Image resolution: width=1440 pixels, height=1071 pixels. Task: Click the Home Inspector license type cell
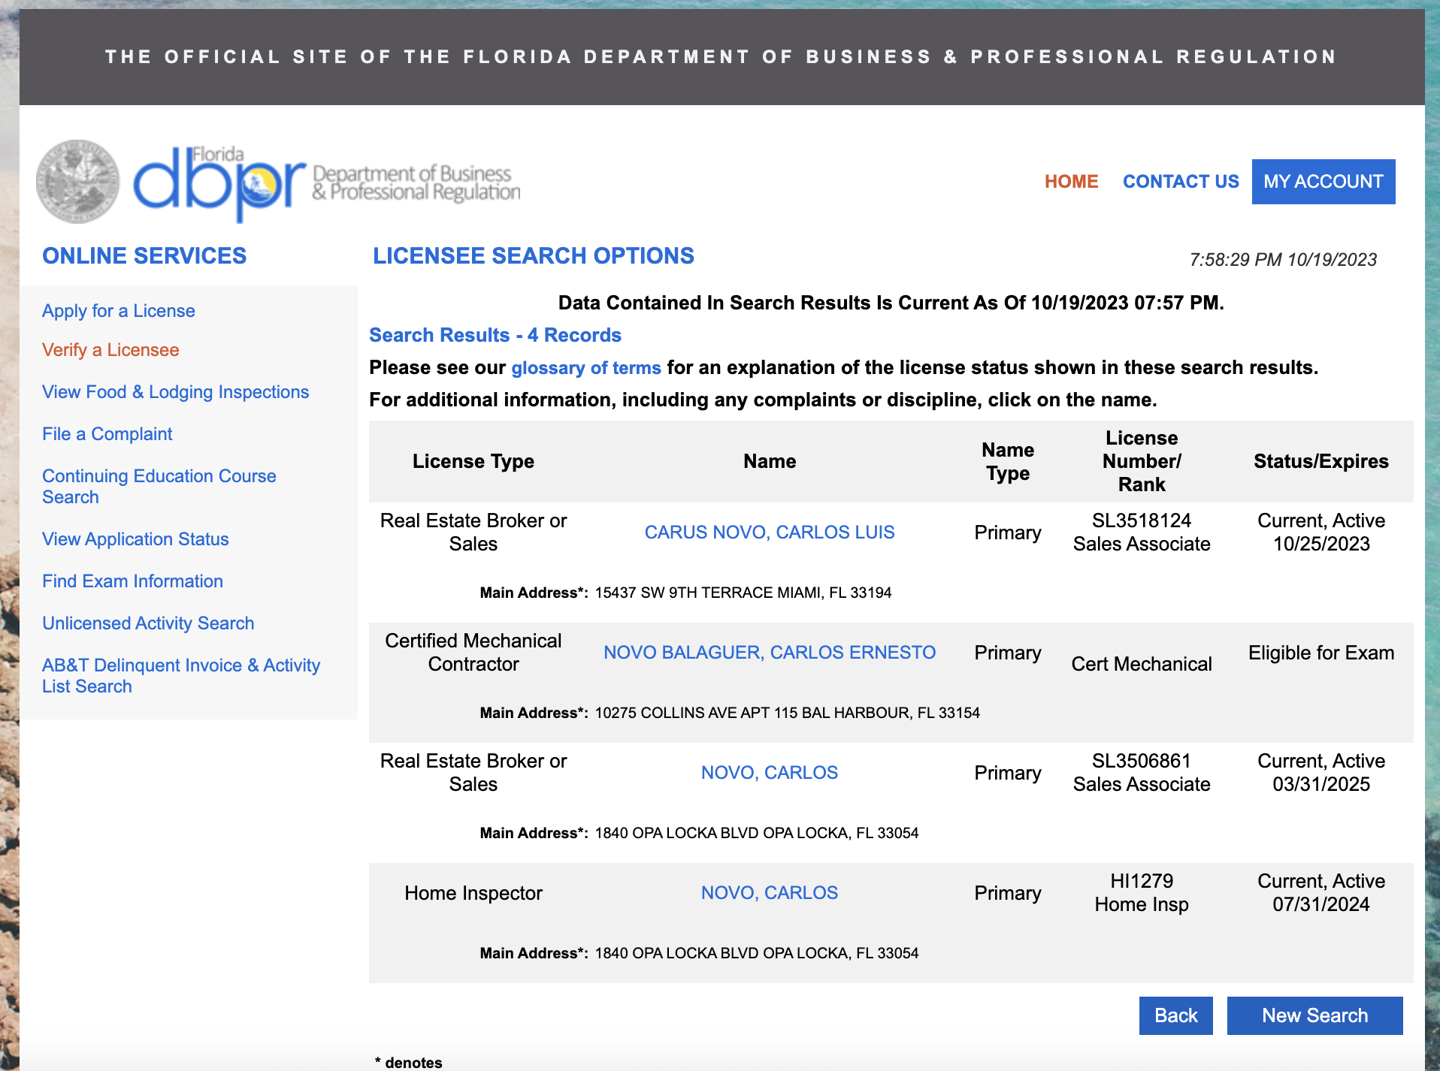point(473,893)
